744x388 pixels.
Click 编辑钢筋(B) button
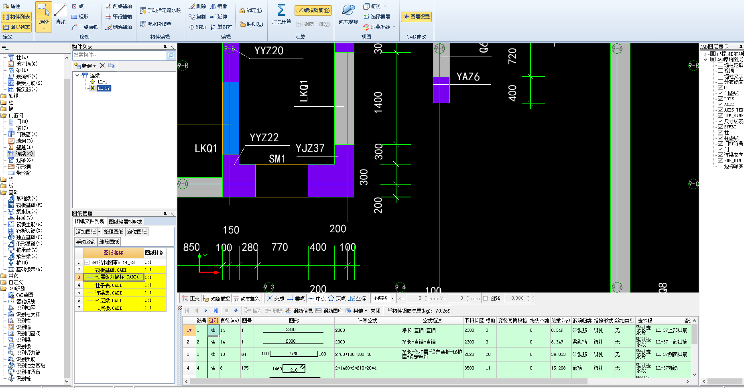pyautogui.click(x=313, y=10)
